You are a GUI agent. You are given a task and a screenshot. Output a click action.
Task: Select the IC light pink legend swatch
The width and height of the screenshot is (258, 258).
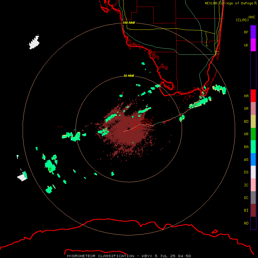[x=253, y=185]
